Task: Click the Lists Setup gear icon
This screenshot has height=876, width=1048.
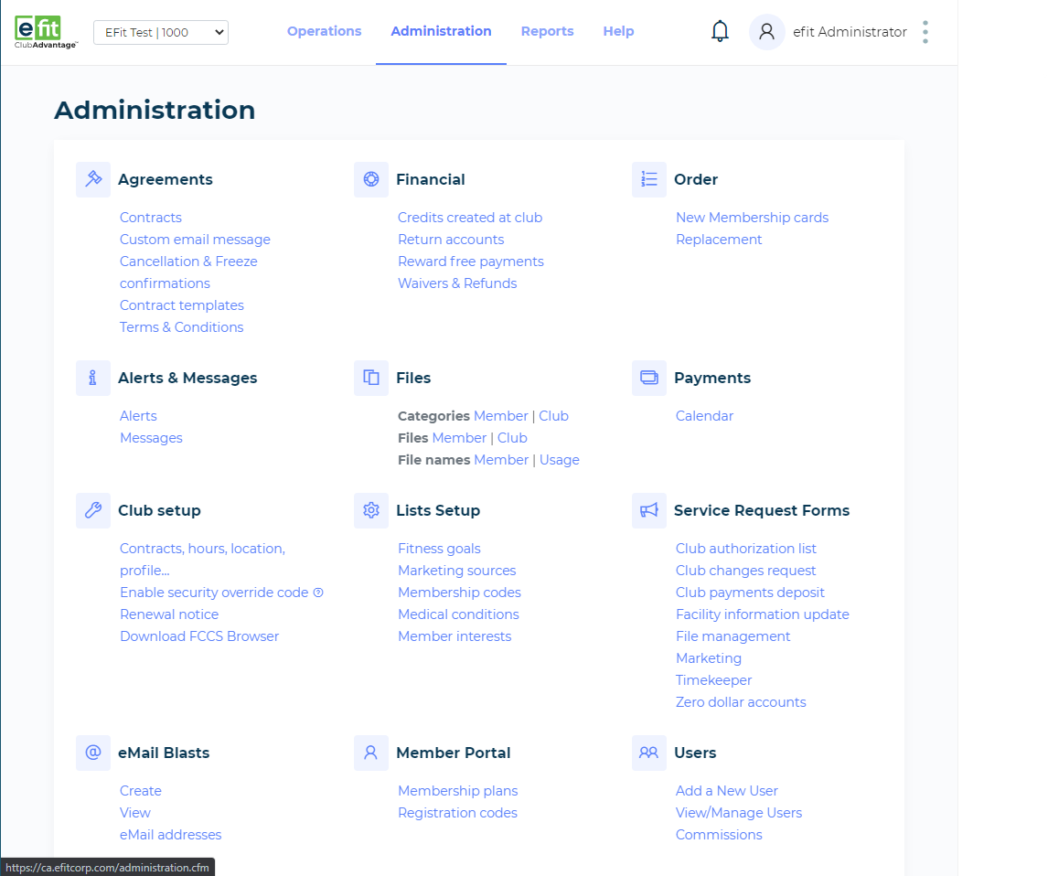Action: 371,510
